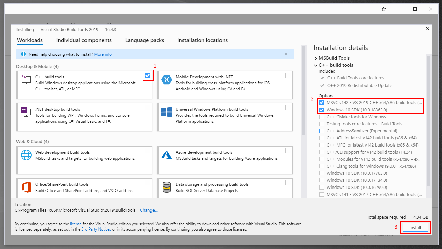Click the Installation details vertical scrollbar
Image resolution: width=442 pixels, height=249 pixels.
[429, 121]
